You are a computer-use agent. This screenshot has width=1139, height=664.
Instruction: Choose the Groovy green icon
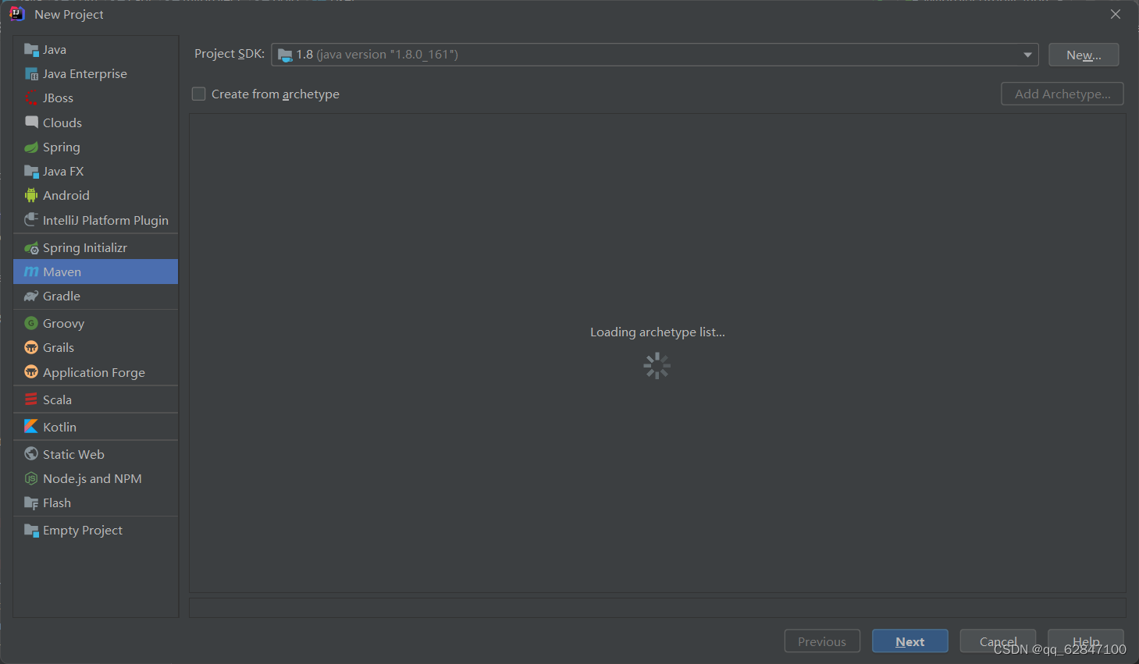(x=31, y=323)
